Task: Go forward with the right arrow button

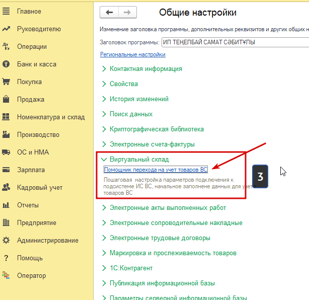Action: (127, 13)
